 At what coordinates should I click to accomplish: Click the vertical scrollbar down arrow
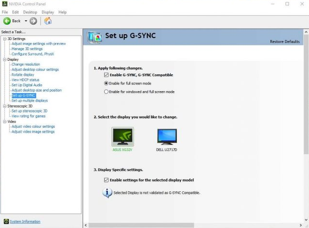306,219
